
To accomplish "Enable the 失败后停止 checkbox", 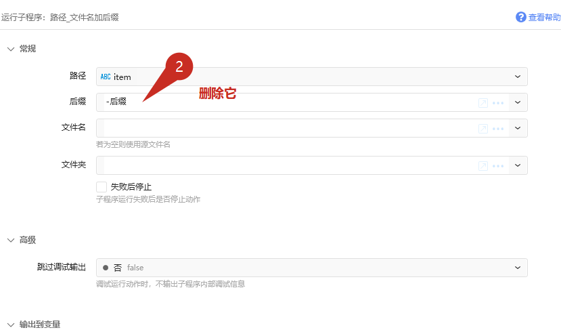I will point(102,187).
